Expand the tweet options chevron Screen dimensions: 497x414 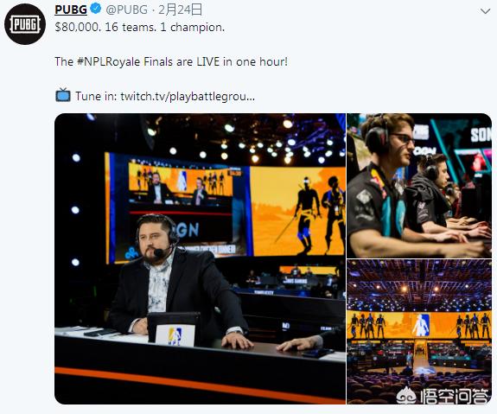[x=485, y=12]
